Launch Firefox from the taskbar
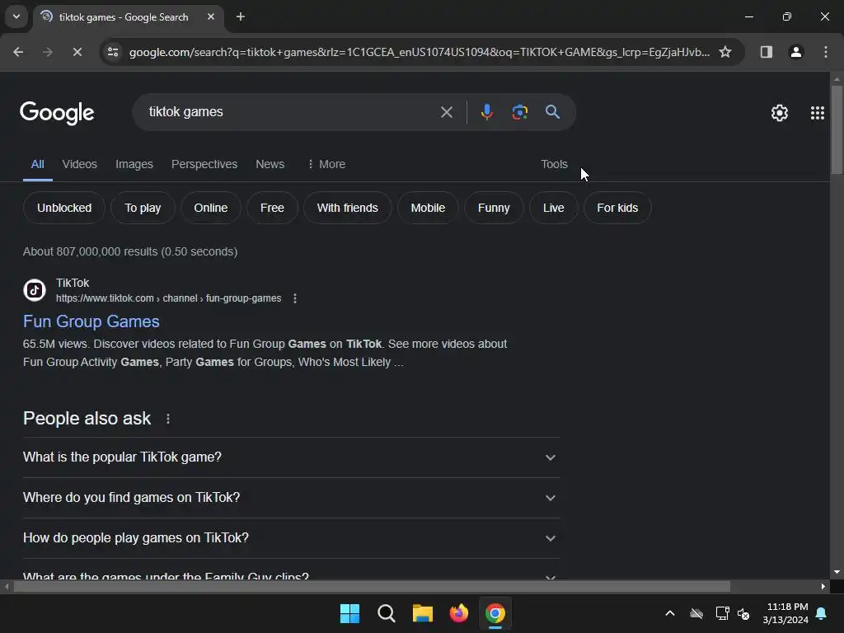The height and width of the screenshot is (633, 844). tap(458, 613)
